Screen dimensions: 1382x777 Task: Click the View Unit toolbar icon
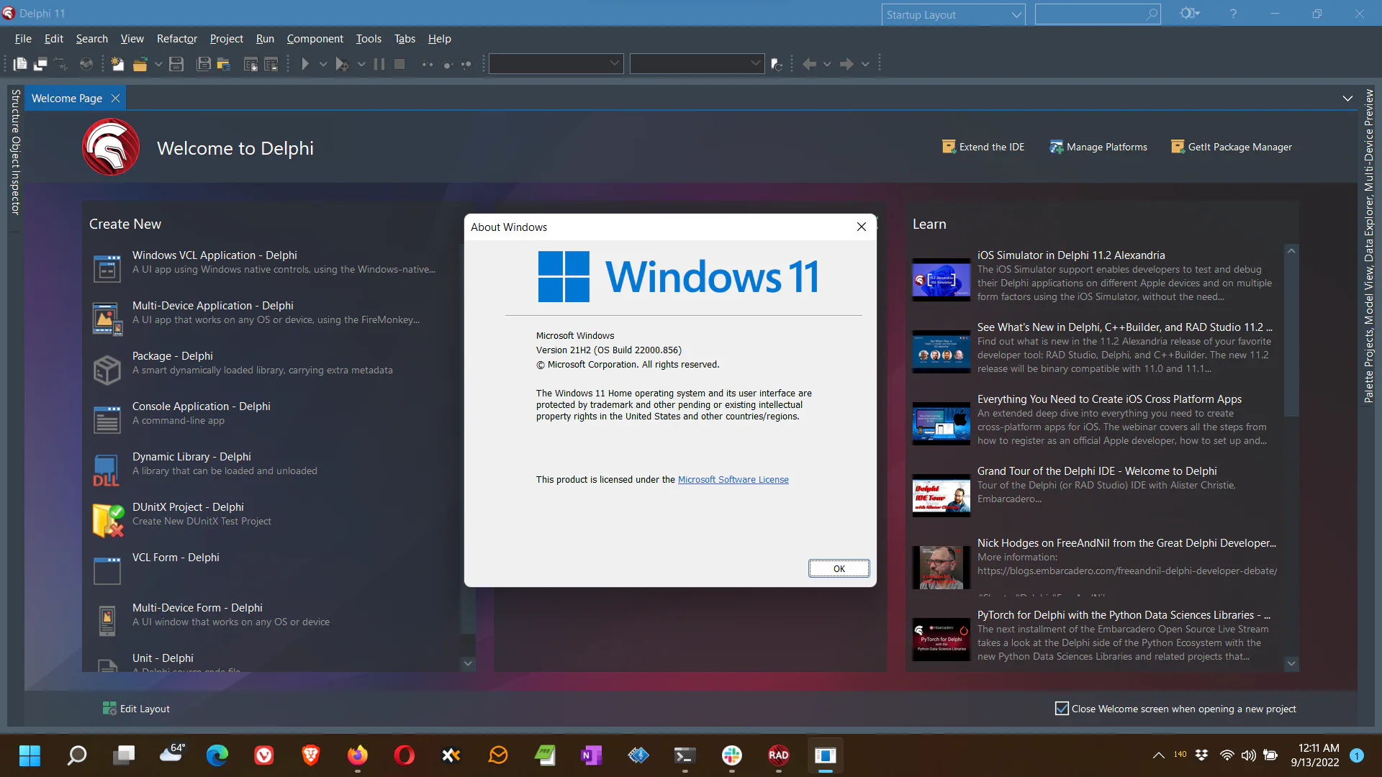tap(20, 64)
